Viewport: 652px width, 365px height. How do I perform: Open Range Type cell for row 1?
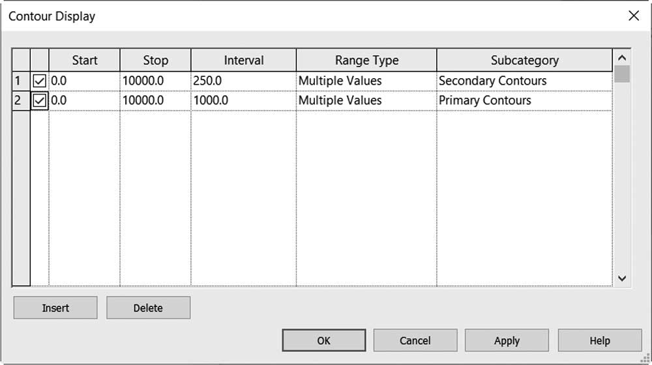pos(366,81)
